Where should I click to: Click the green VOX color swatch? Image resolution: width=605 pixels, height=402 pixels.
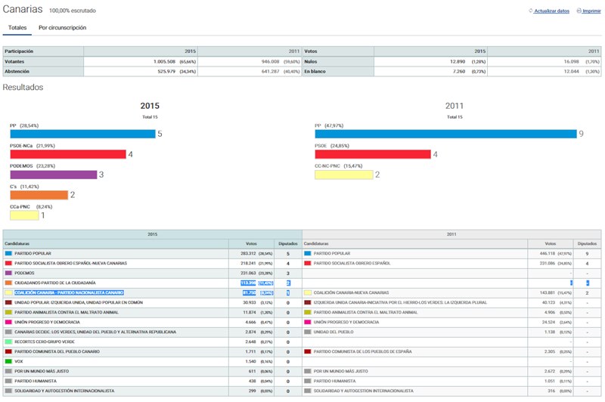(x=8, y=361)
